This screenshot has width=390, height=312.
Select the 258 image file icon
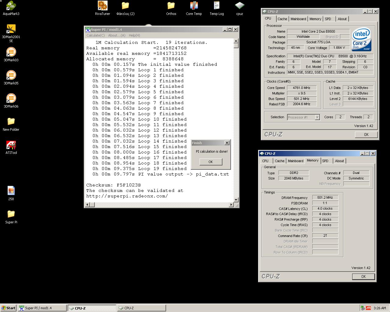[11, 193]
